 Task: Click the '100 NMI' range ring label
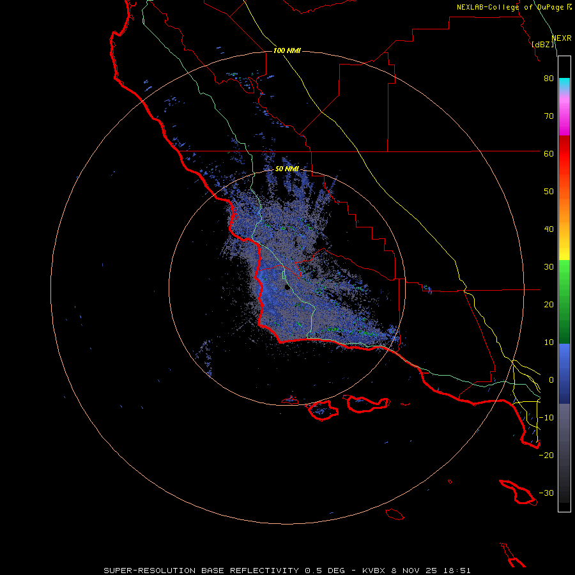point(287,50)
